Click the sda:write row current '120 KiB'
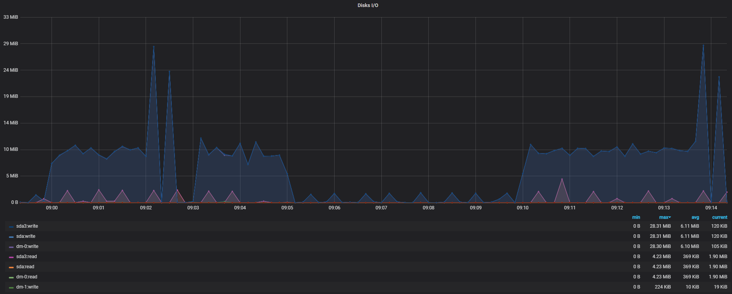The width and height of the screenshot is (732, 294). pos(719,236)
